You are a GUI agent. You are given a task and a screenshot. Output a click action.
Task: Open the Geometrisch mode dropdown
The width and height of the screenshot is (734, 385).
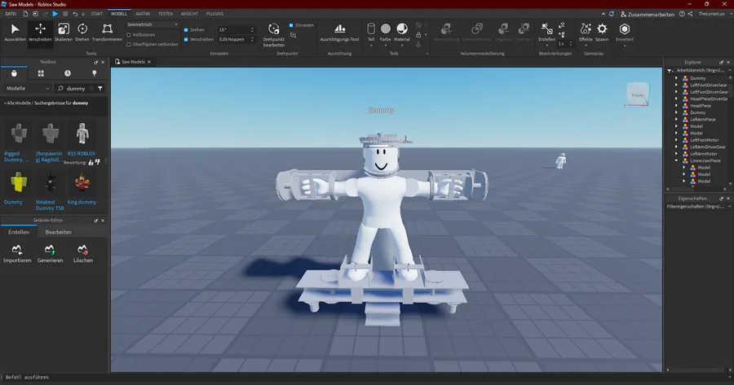click(x=153, y=24)
